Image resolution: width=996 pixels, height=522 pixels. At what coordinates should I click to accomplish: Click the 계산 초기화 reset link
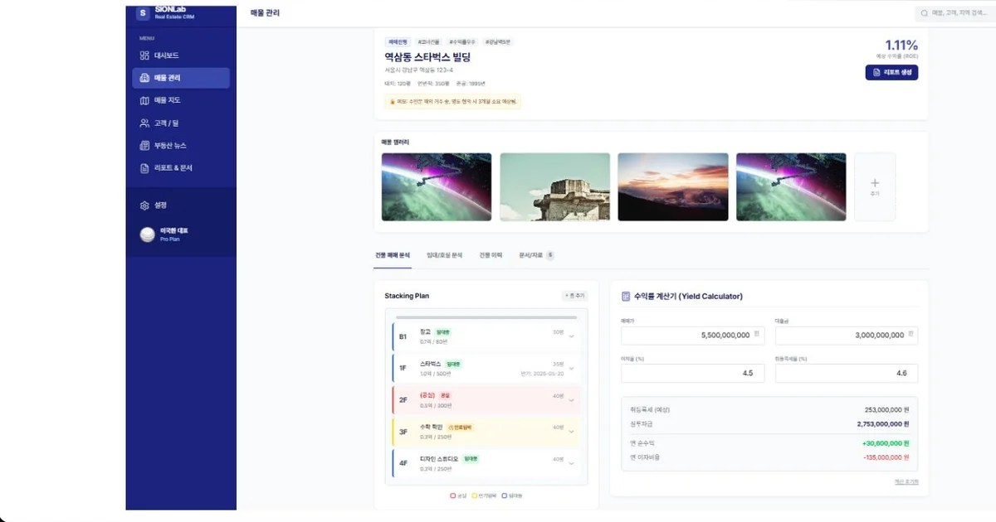[x=906, y=481]
